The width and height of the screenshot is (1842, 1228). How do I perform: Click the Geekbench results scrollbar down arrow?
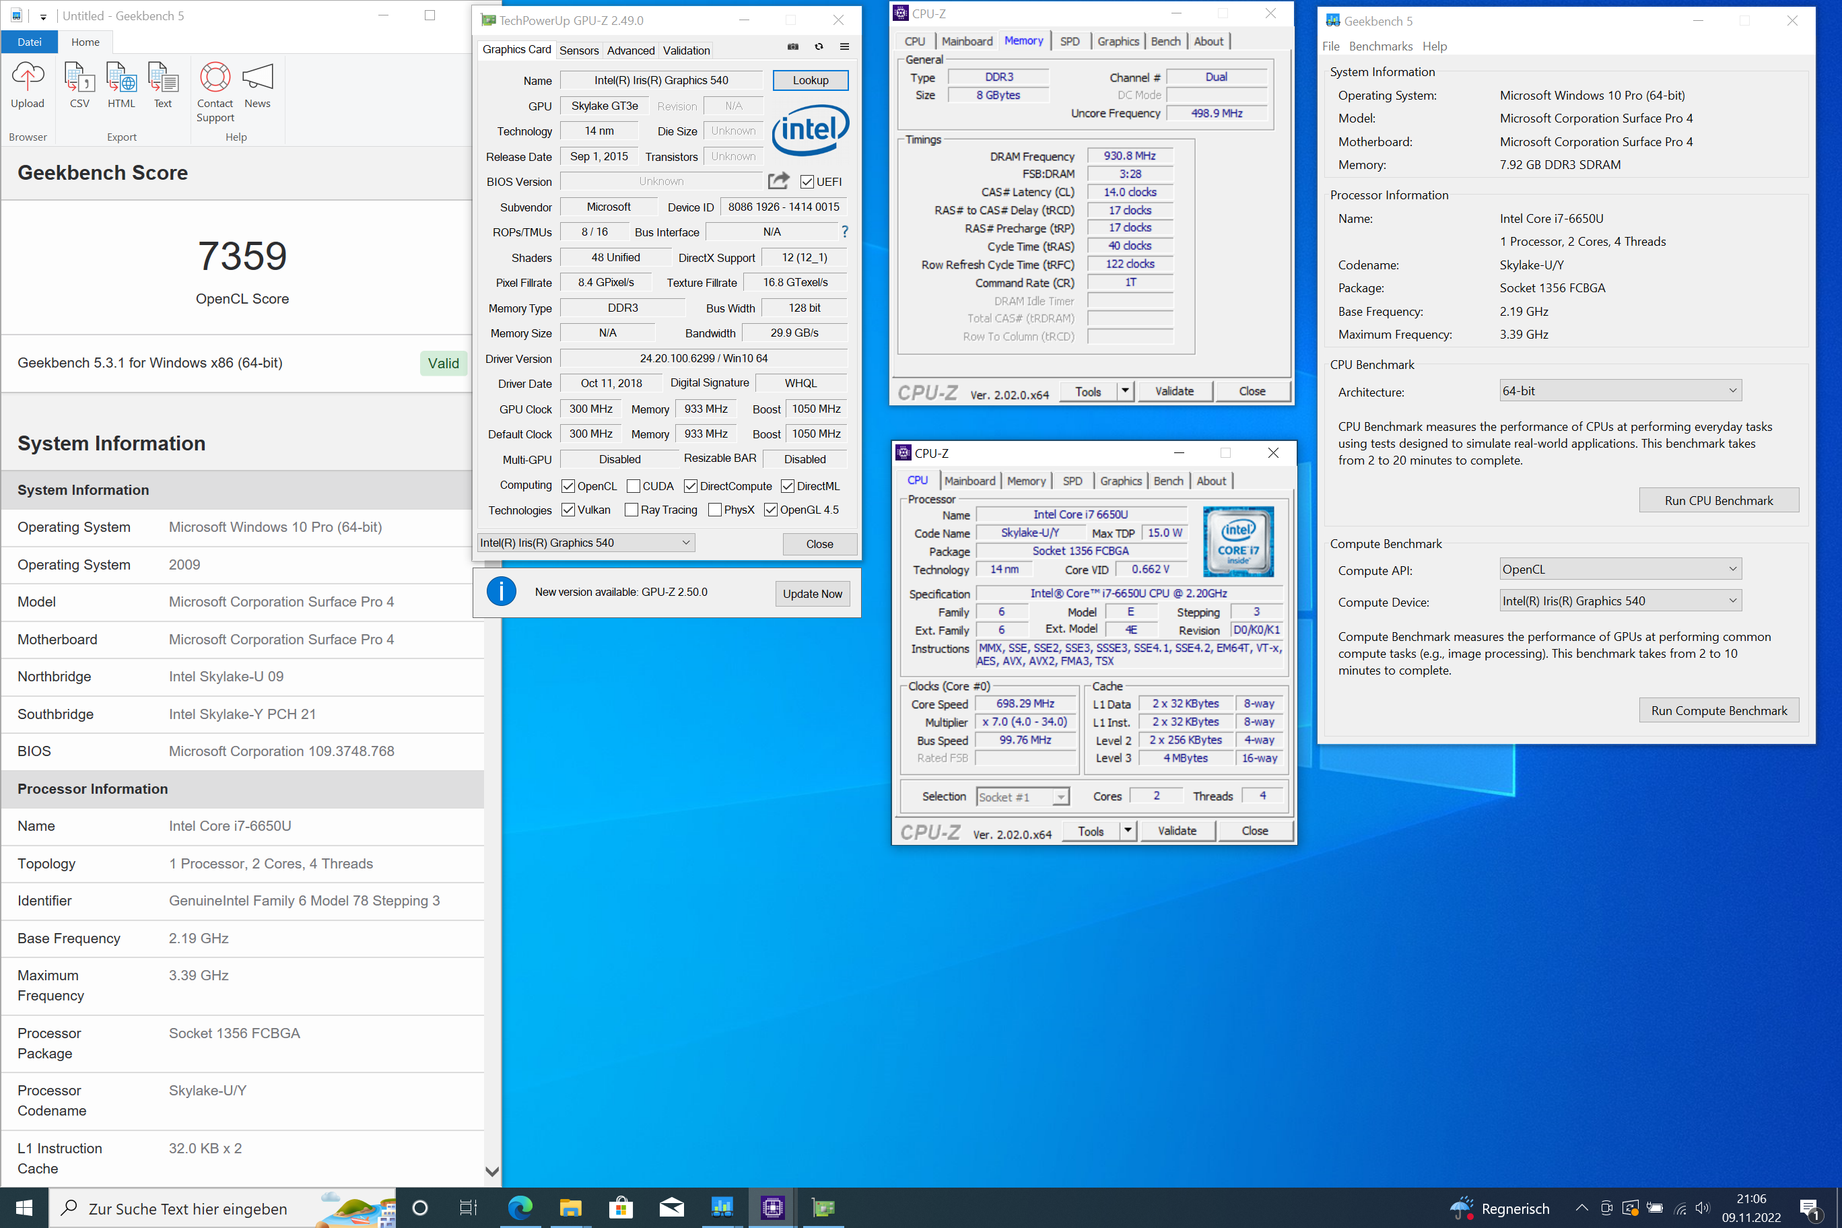pyautogui.click(x=492, y=1171)
